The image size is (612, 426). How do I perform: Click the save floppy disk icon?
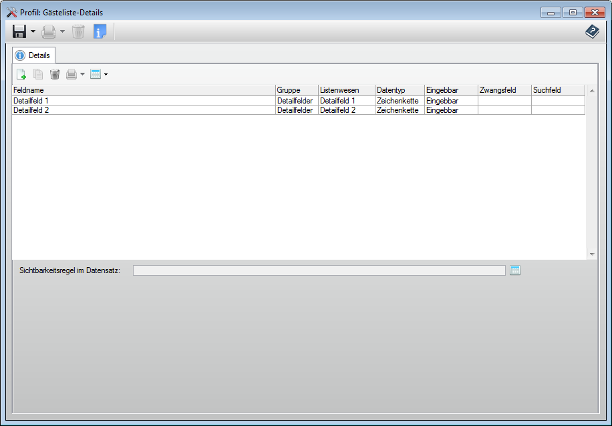pos(19,31)
